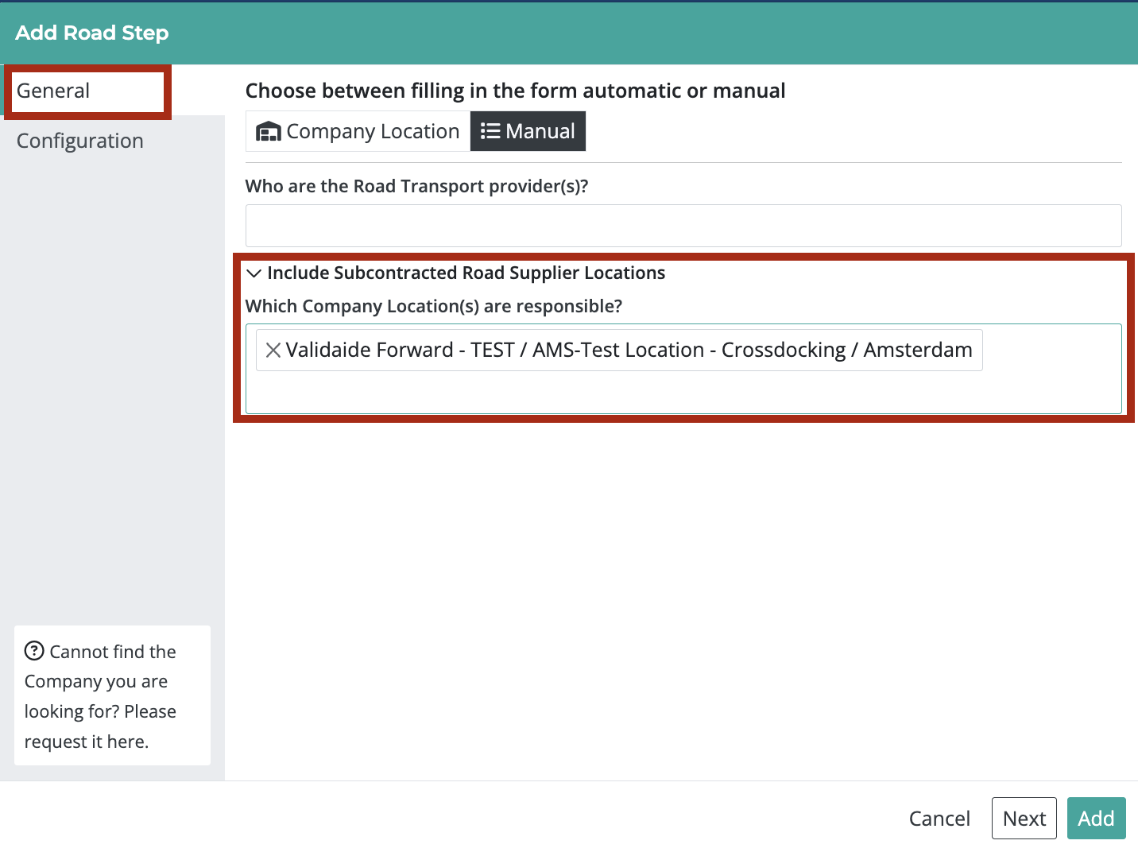Viewport: 1138px width, 852px height.
Task: Click the chevron icon before Include Subcontracted
Action: [x=254, y=273]
